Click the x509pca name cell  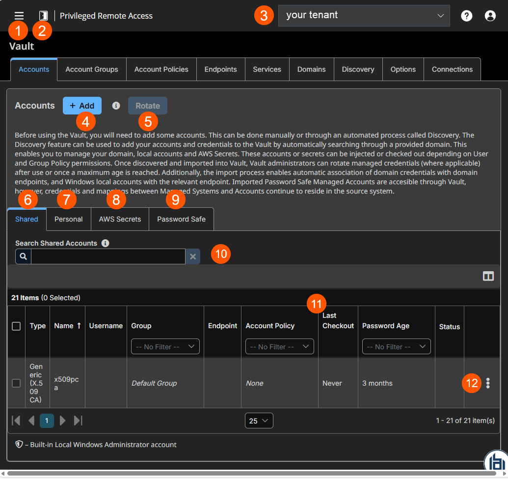click(x=66, y=383)
